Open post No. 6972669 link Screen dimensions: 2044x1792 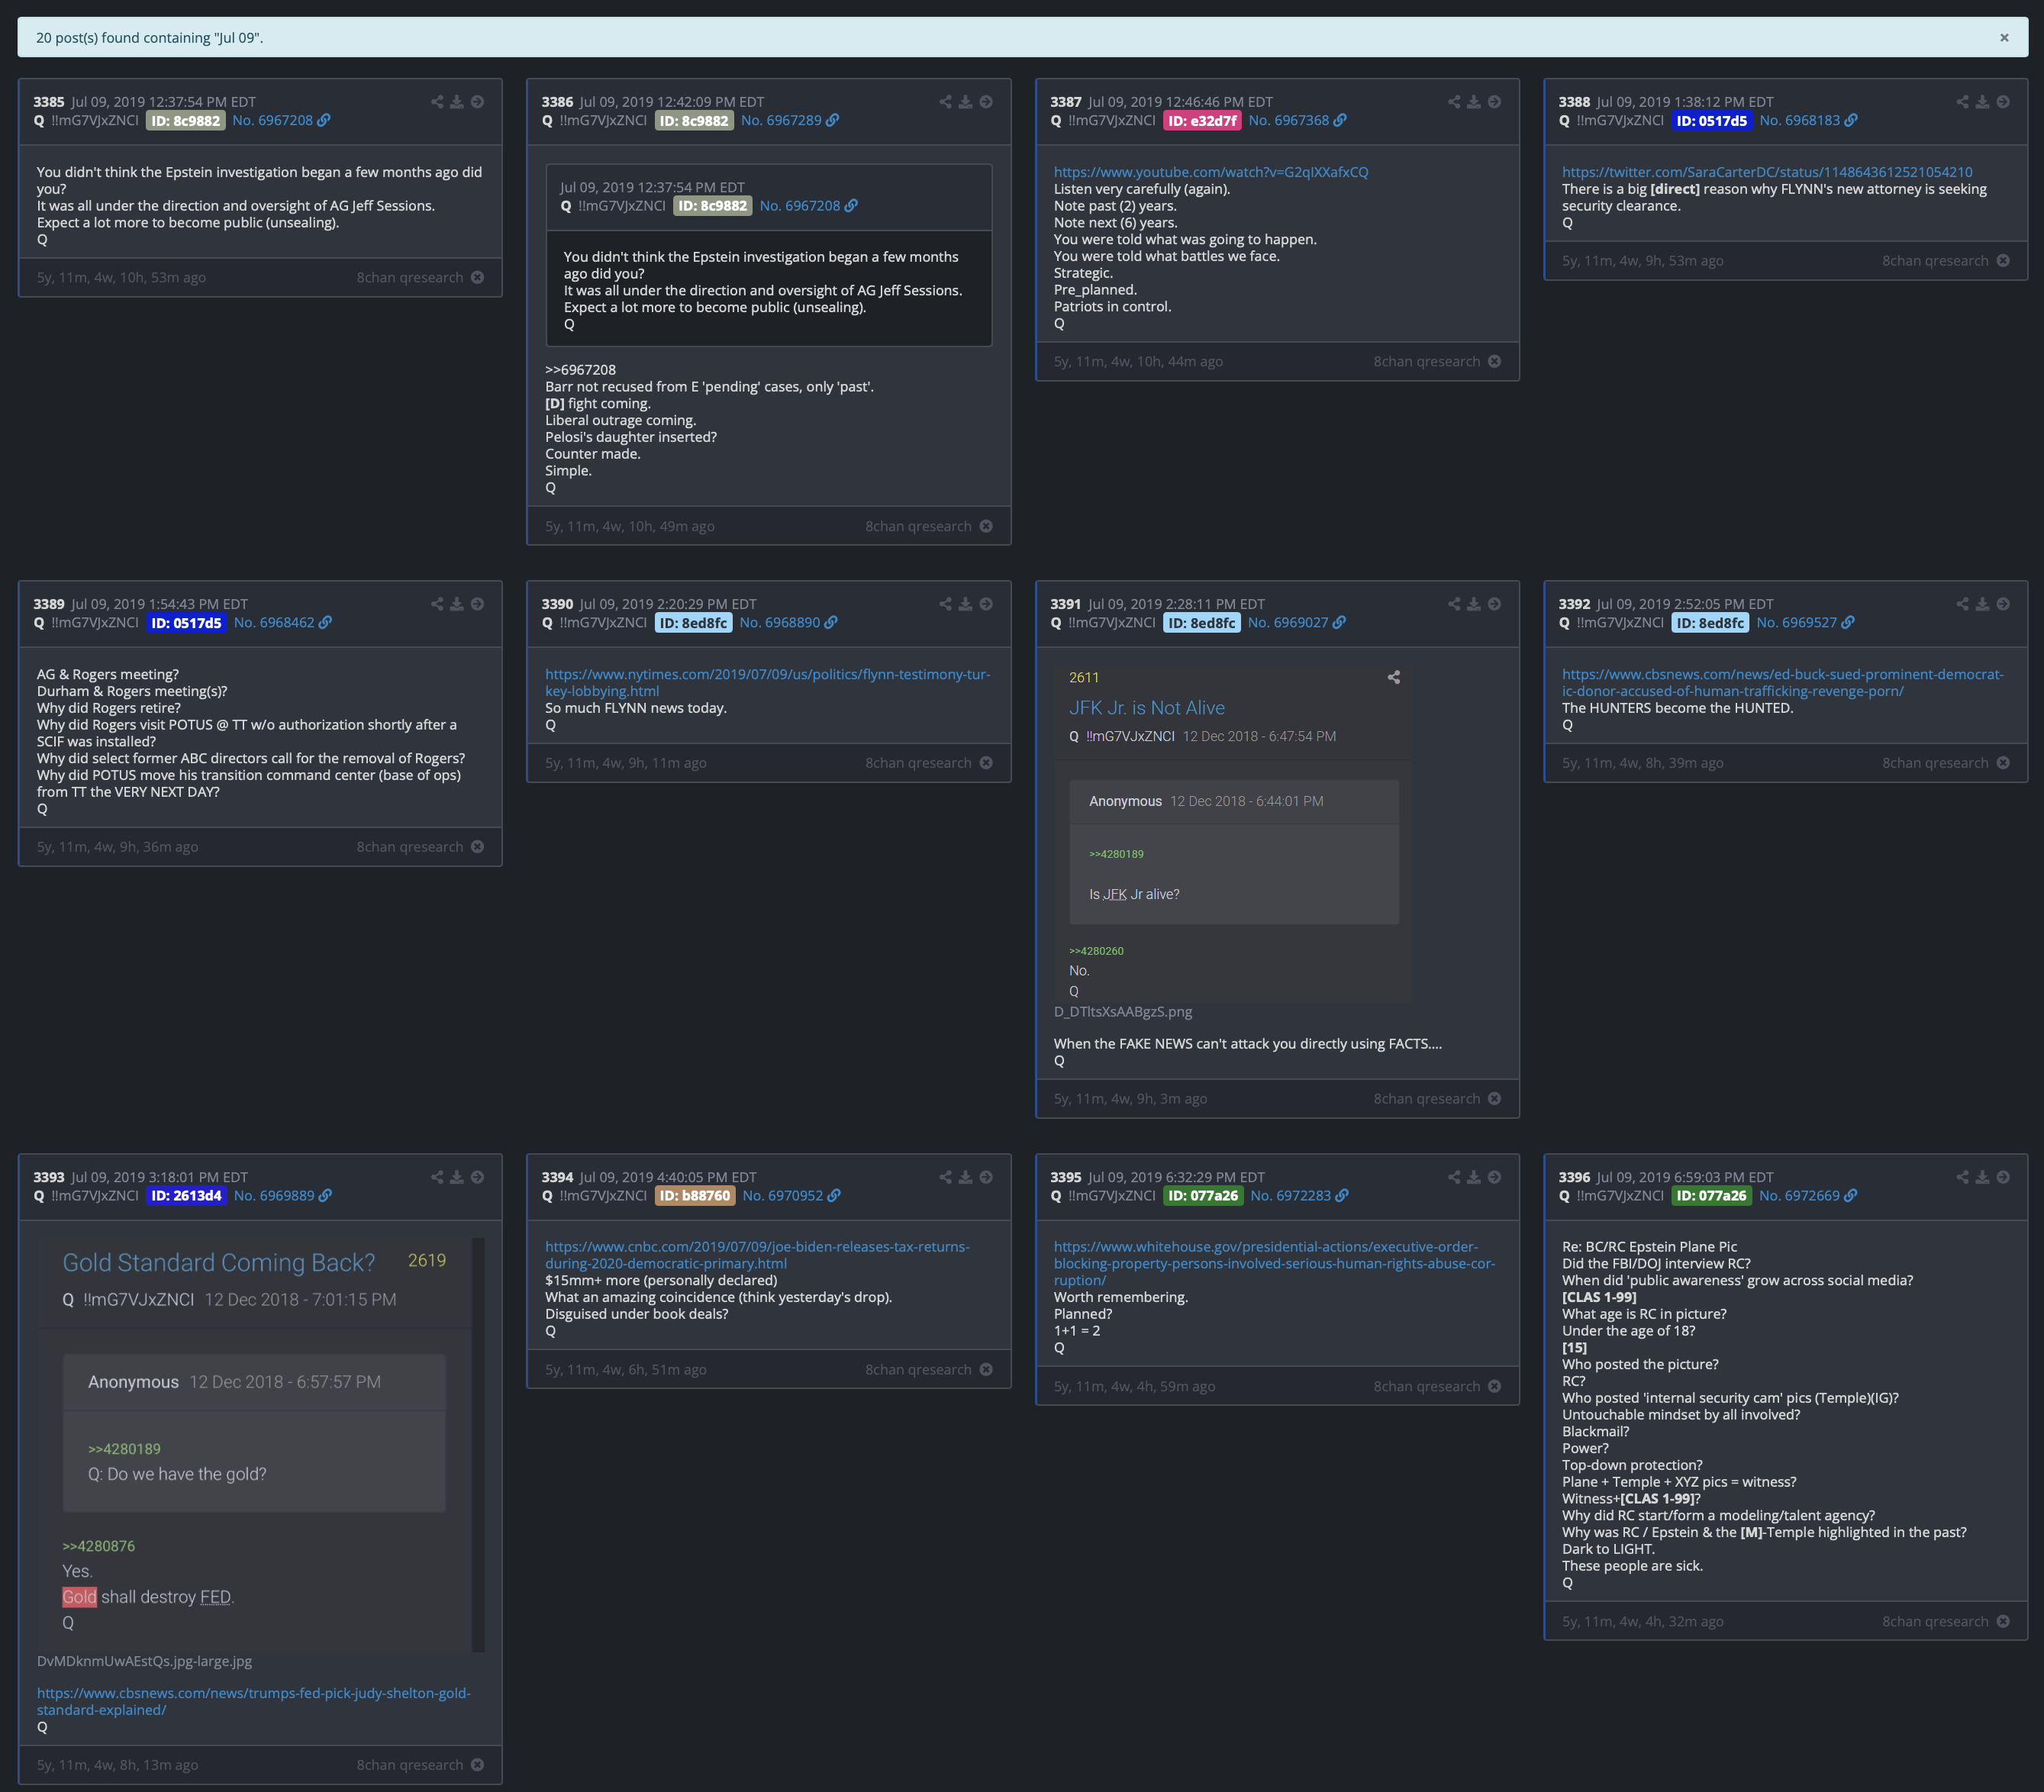[x=1800, y=1195]
